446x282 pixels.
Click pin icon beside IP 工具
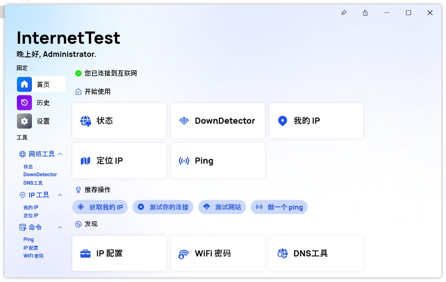tap(23, 195)
